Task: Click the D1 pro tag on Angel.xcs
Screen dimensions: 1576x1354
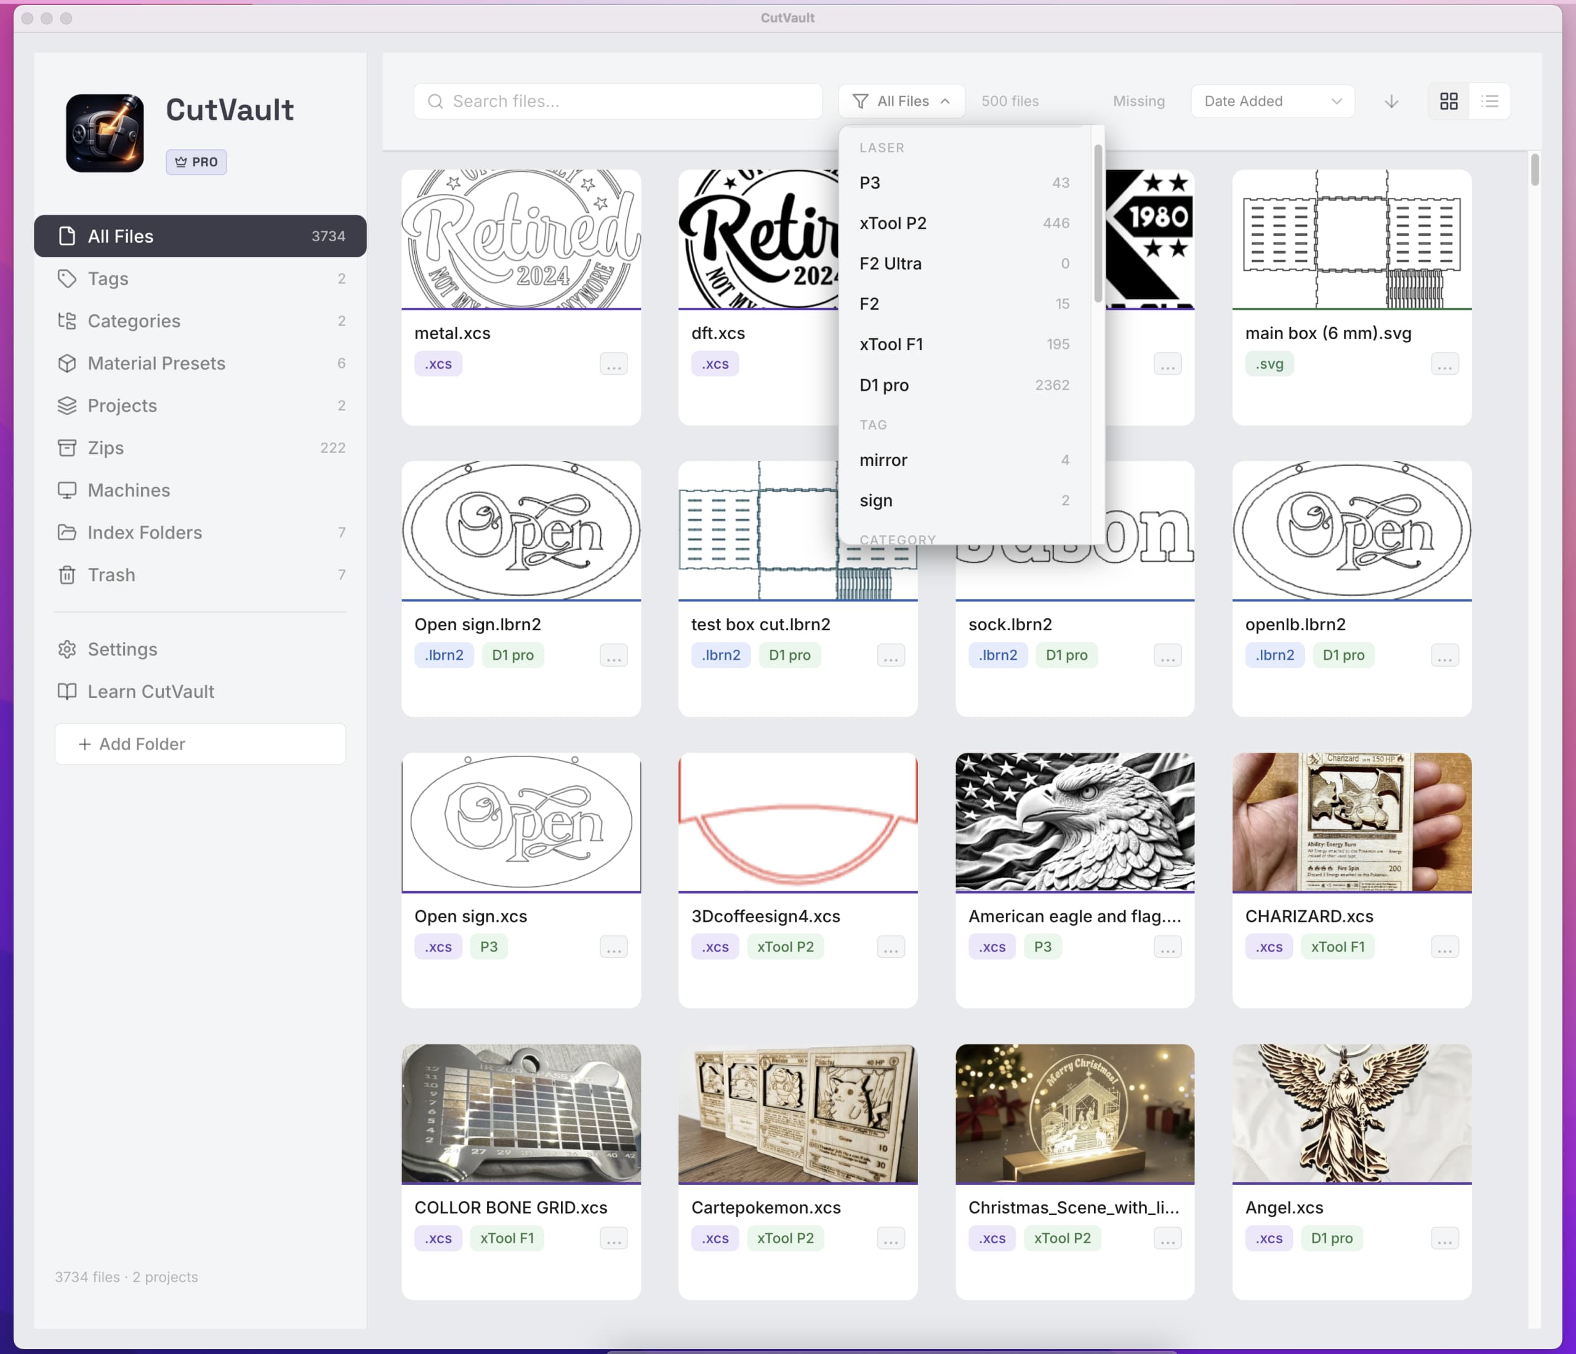Action: pyautogui.click(x=1331, y=1238)
